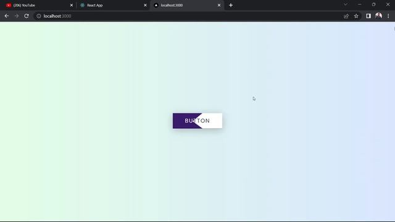Viewport: 395px width, 222px height.
Task: Go back to previous page
Action: (7, 16)
